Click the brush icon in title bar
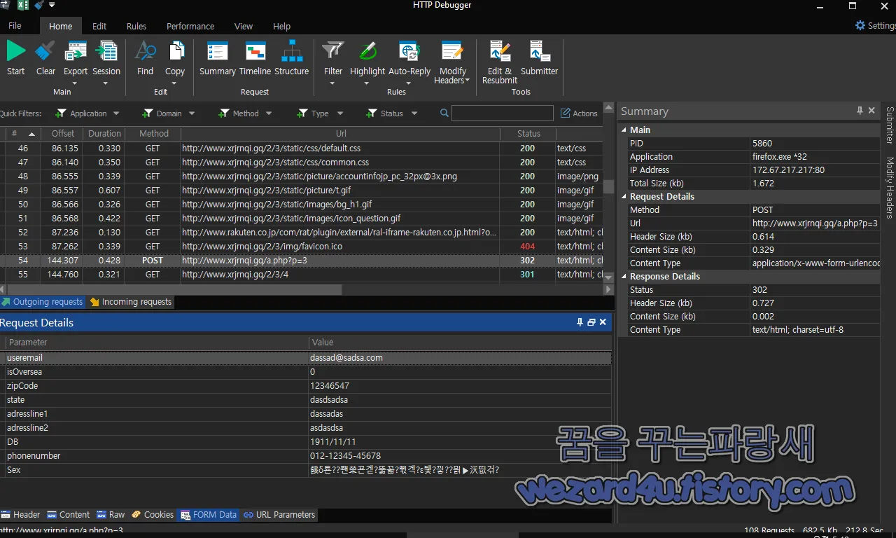896x538 pixels. (x=38, y=6)
